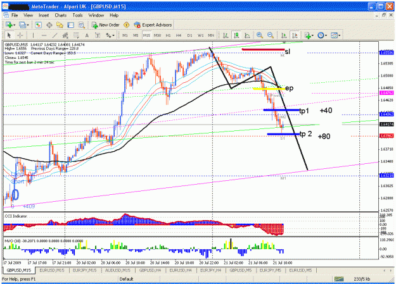Open the Help menu
Image resolution: width=396 pixels, height=284 pixels.
(114, 15)
